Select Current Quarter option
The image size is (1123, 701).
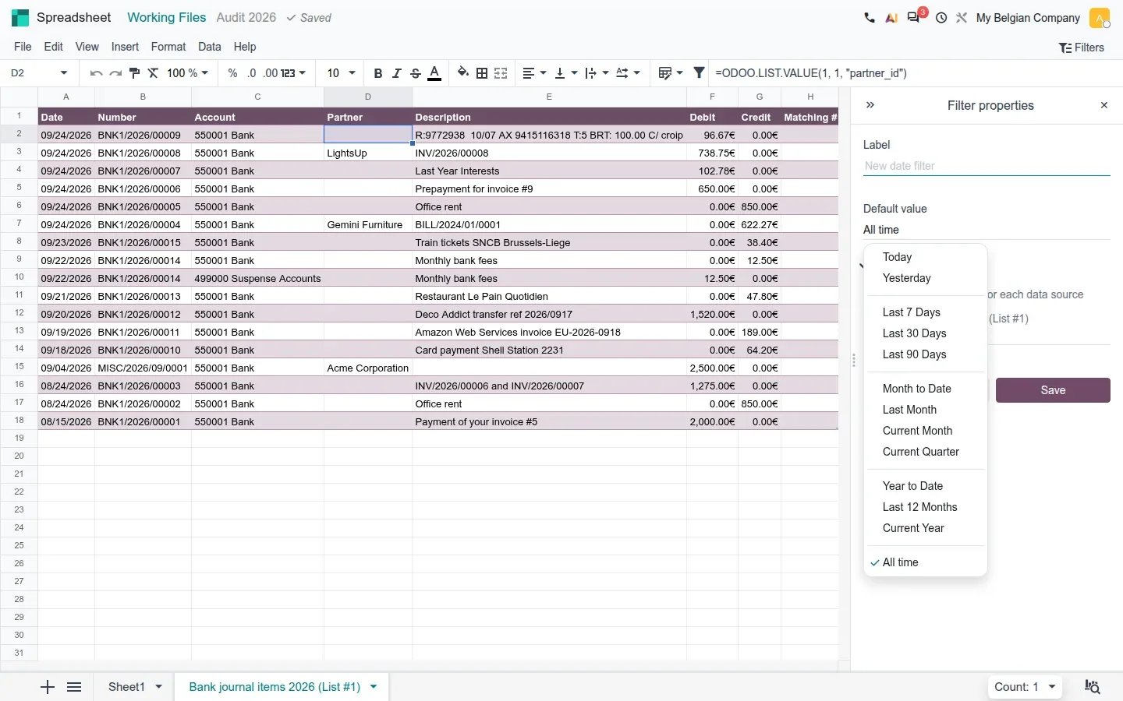tap(926, 452)
